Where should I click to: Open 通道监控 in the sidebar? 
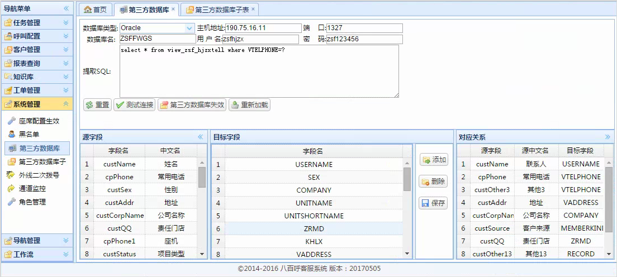click(32, 188)
